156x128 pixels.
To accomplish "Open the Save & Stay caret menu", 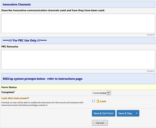I will [137, 113].
